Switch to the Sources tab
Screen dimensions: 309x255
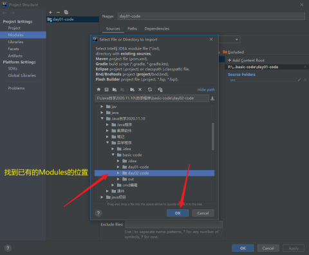[113, 28]
